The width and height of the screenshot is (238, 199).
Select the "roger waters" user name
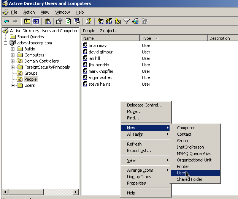[100, 78]
